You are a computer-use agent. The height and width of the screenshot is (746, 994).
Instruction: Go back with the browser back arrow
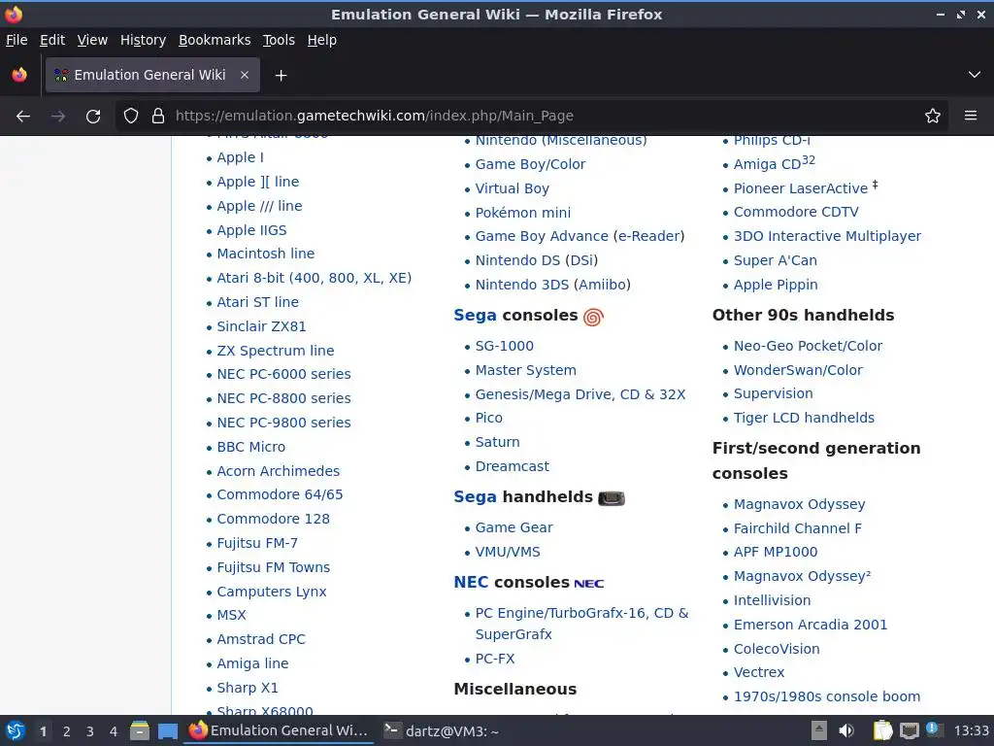[x=23, y=117]
